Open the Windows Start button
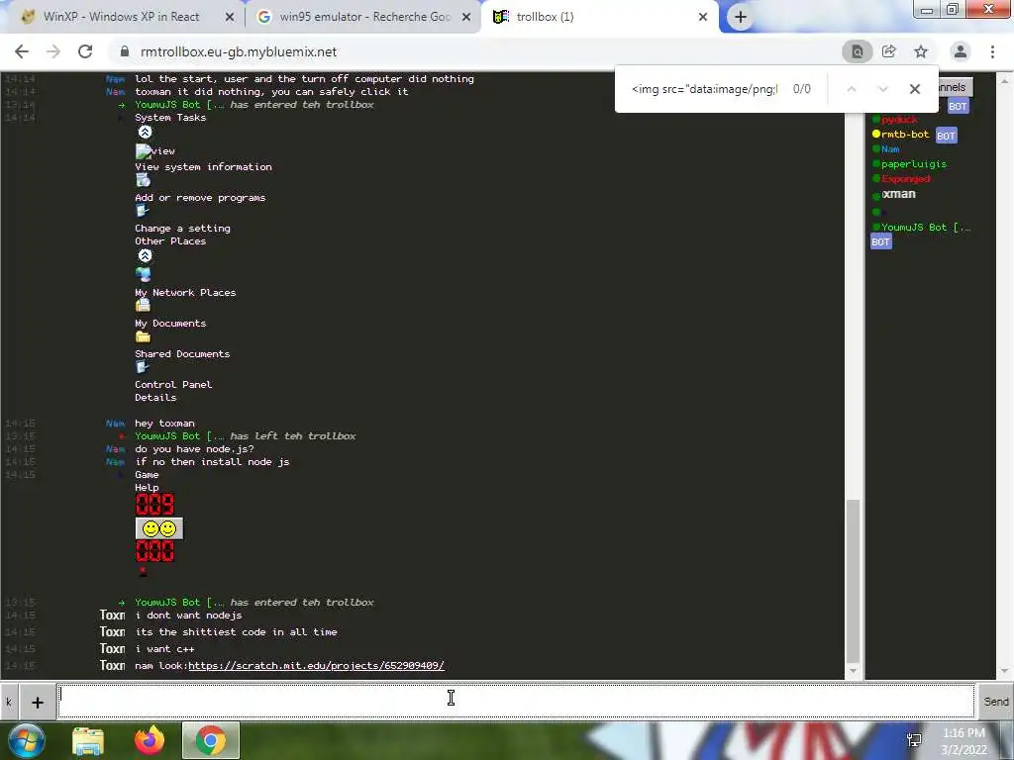This screenshot has width=1014, height=760. coord(25,740)
